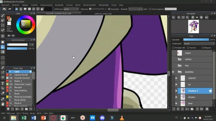The image size is (216, 121).
Task: Select the Fill rectangle tool
Action: click(3, 42)
